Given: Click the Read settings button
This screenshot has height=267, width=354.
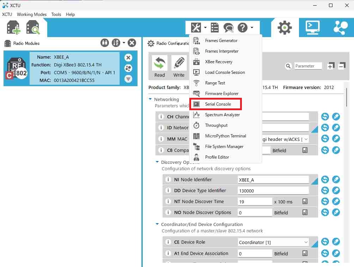Looking at the screenshot, I should [160, 67].
